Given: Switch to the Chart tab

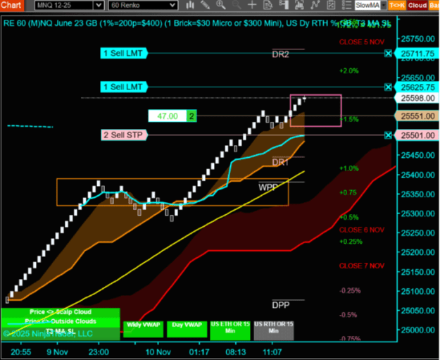Looking at the screenshot, I should pos(11,5).
